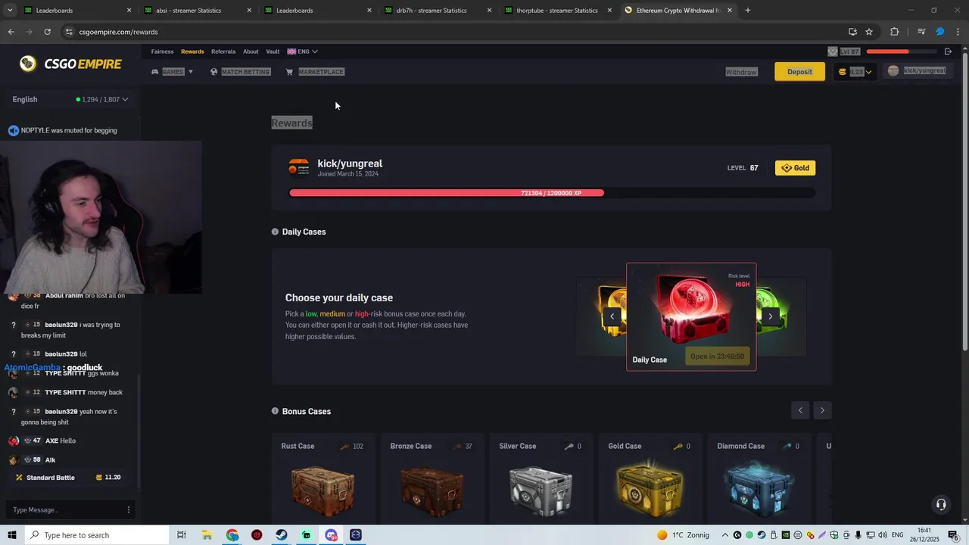
Task: Open the support headset chat icon
Action: pyautogui.click(x=941, y=504)
